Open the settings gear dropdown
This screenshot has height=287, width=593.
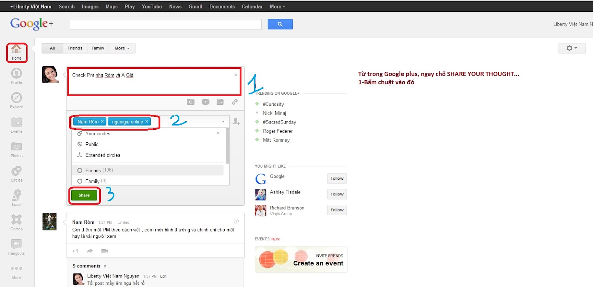[x=572, y=48]
